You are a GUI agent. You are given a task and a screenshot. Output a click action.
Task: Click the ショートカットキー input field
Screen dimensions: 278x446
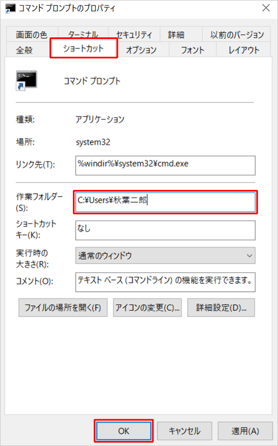click(x=165, y=231)
